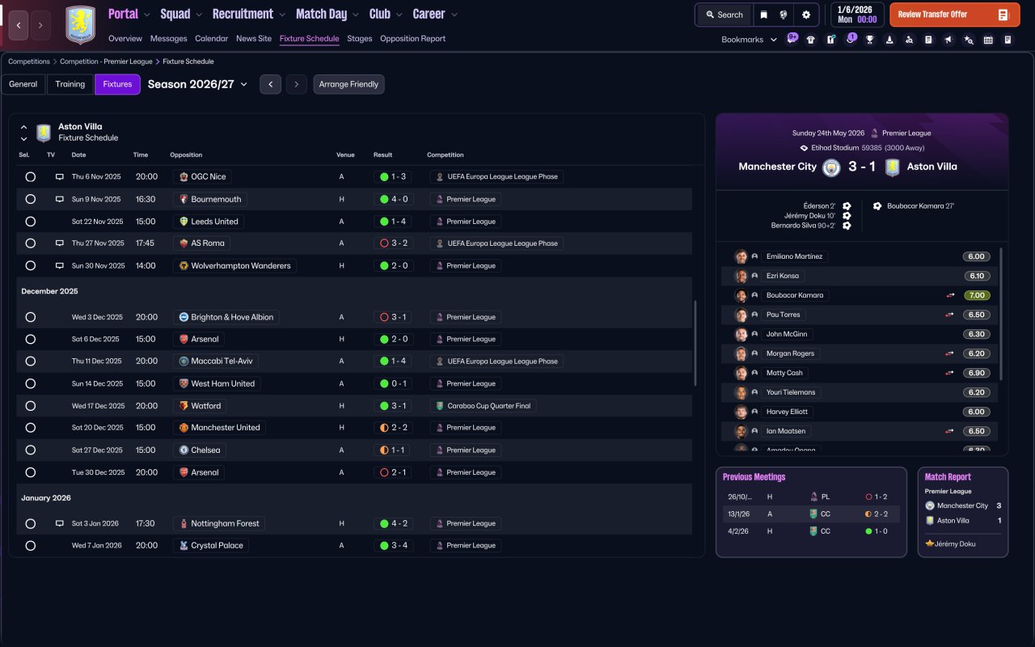The height and width of the screenshot is (647, 1035).
Task: Open the 13/1/26 previous meeting row
Action: 811,514
